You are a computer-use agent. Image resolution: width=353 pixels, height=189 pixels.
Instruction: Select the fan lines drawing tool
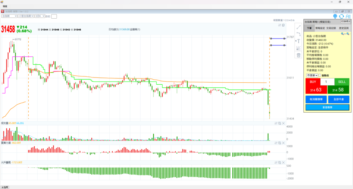pyautogui.click(x=299, y=48)
